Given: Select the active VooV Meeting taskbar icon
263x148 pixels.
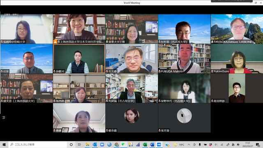Looking at the screenshot, I should [x=159, y=144].
